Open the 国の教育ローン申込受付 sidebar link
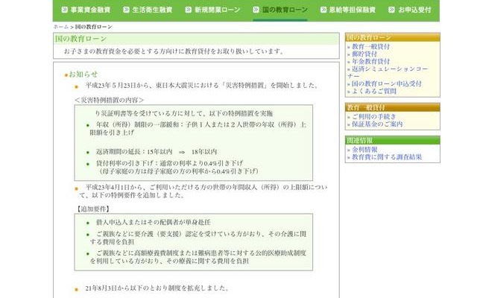Viewport: 477px width, 298px height. click(x=386, y=83)
